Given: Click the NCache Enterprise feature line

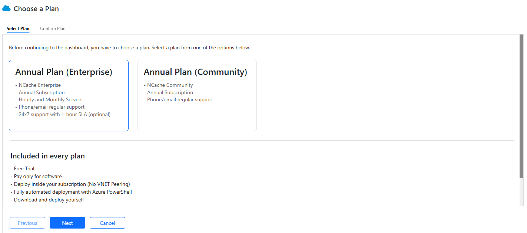Looking at the screenshot, I should [39, 85].
